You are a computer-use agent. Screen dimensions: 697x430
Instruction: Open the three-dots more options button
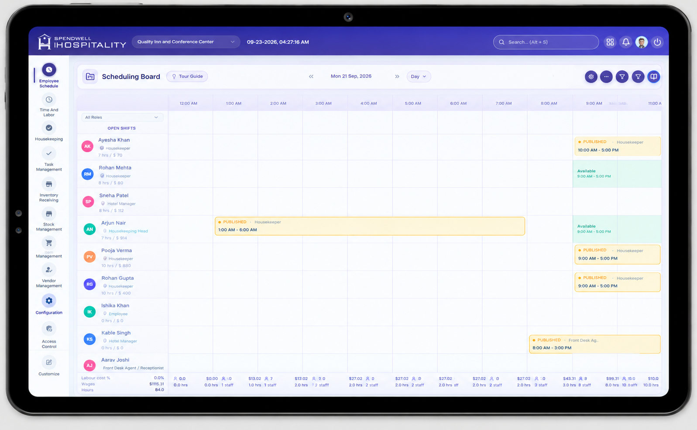pos(606,76)
